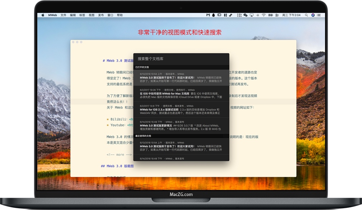Open WeChat from the menu bar
The image size is (362, 210).
click(246, 15)
